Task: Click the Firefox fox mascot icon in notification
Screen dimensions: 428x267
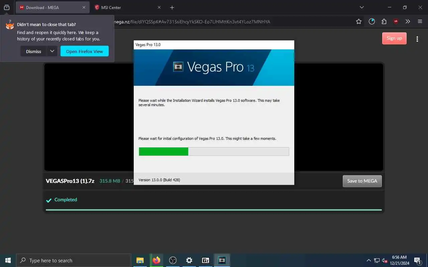Action: pyautogui.click(x=10, y=25)
